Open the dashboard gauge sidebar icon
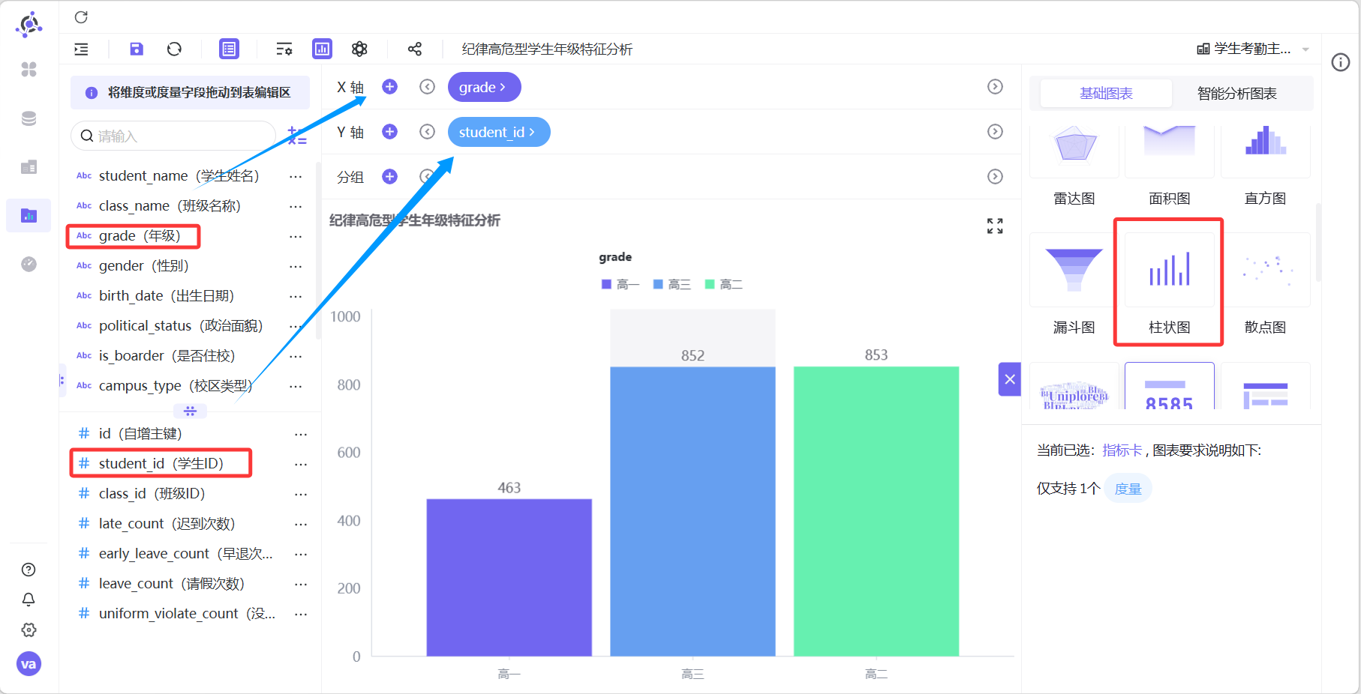The image size is (1361, 694). pos(29,264)
